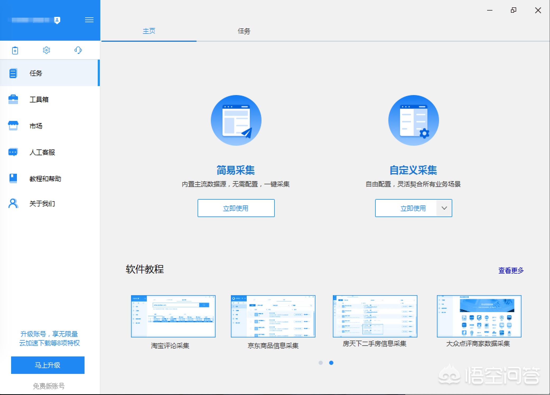Open 人工客服 in the sidebar

(x=50, y=152)
